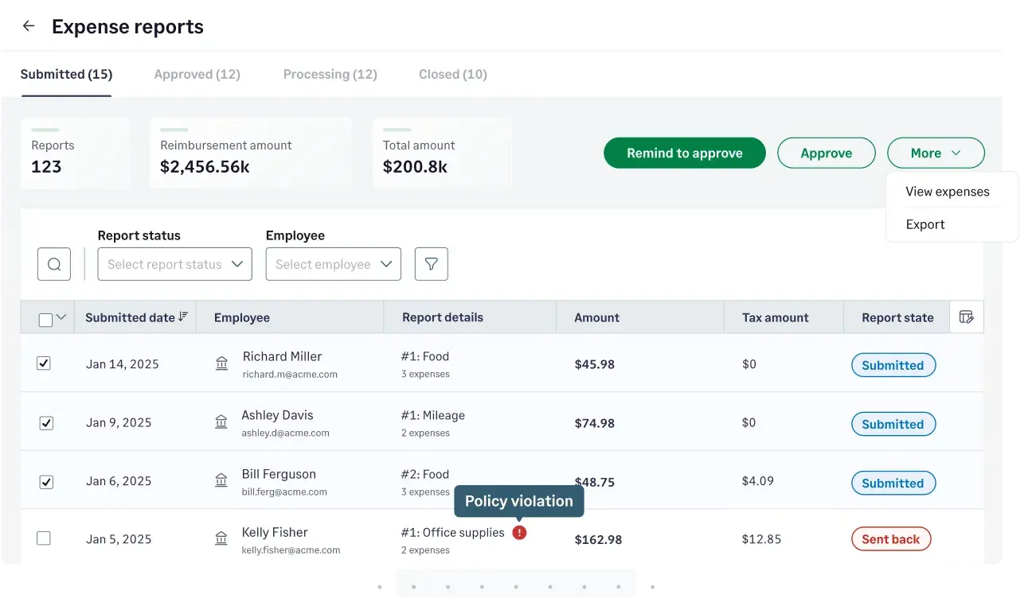Screen dimensions: 1032x610
Task: Go back using the back arrow
Action: pyautogui.click(x=29, y=25)
